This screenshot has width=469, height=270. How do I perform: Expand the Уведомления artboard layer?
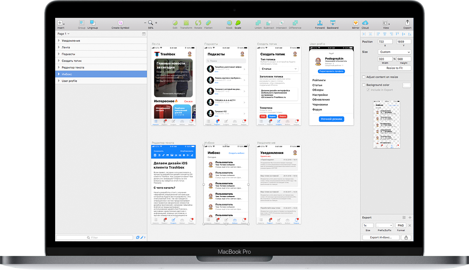coord(59,41)
